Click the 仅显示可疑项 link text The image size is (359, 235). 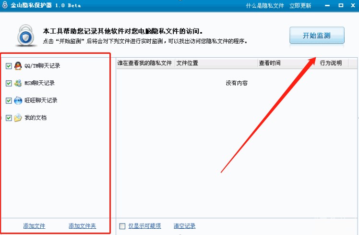(144, 226)
